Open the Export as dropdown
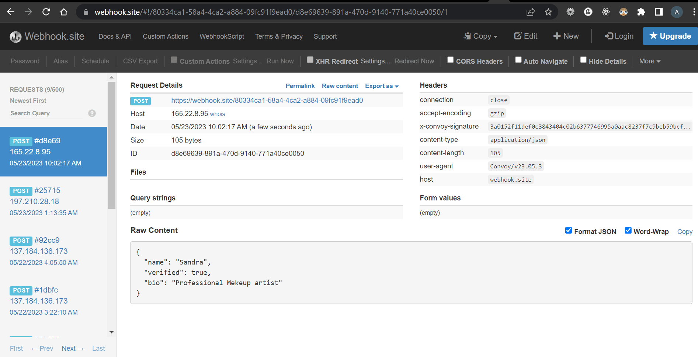 tap(382, 86)
